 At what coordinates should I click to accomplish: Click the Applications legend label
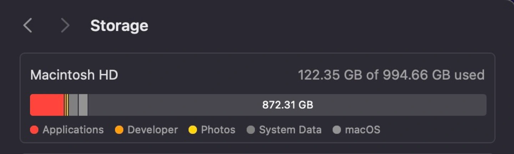pyautogui.click(x=73, y=130)
